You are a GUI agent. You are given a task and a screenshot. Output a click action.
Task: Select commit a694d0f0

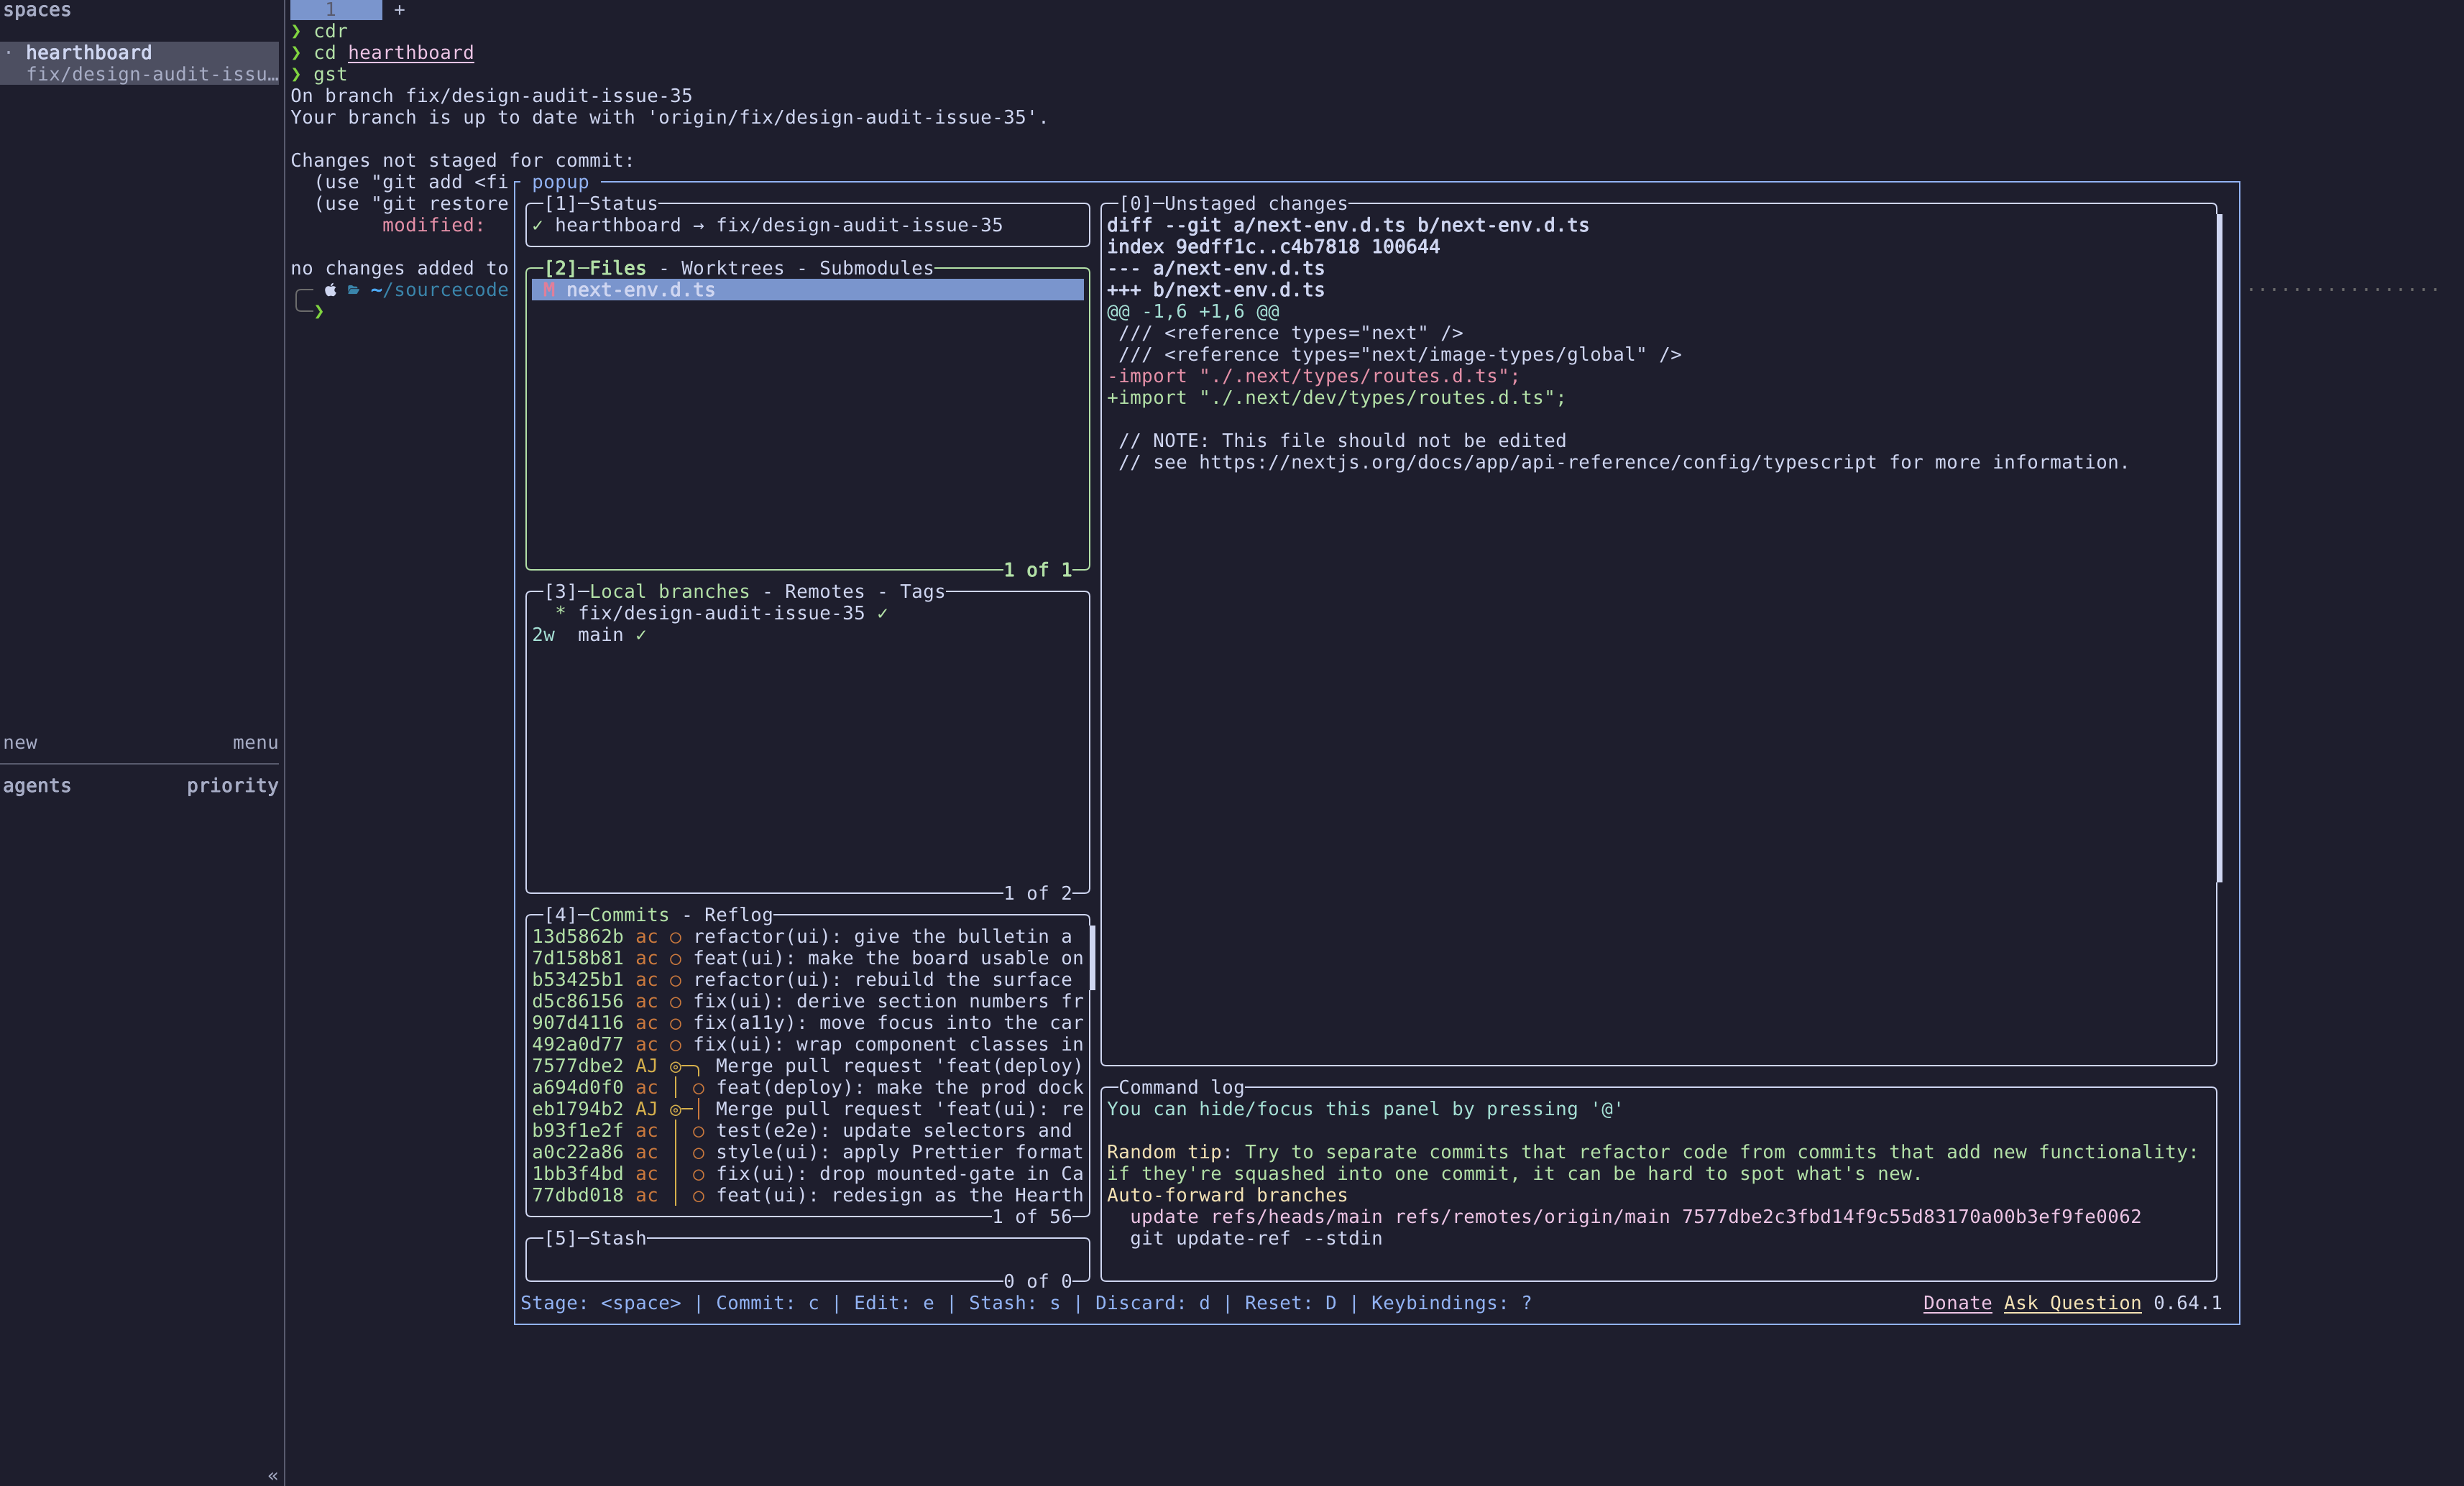point(807,1088)
